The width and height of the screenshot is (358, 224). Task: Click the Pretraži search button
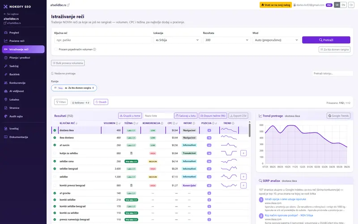tap(326, 40)
